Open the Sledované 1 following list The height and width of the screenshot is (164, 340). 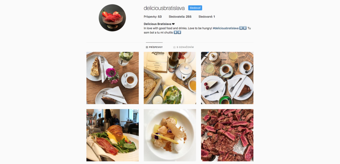coord(207,17)
